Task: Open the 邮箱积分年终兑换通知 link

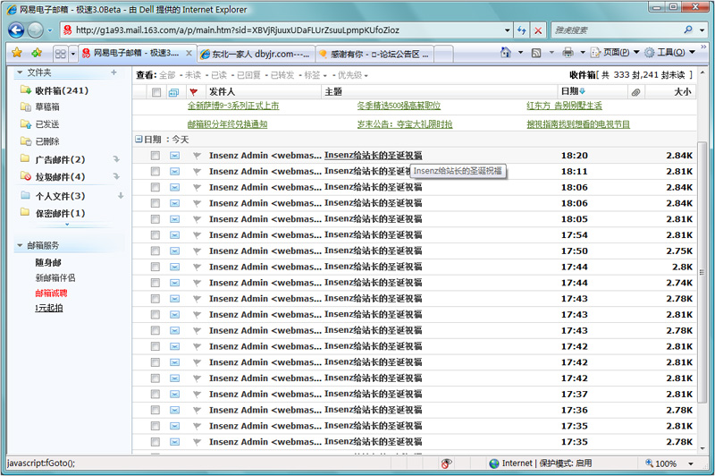Action: (228, 124)
